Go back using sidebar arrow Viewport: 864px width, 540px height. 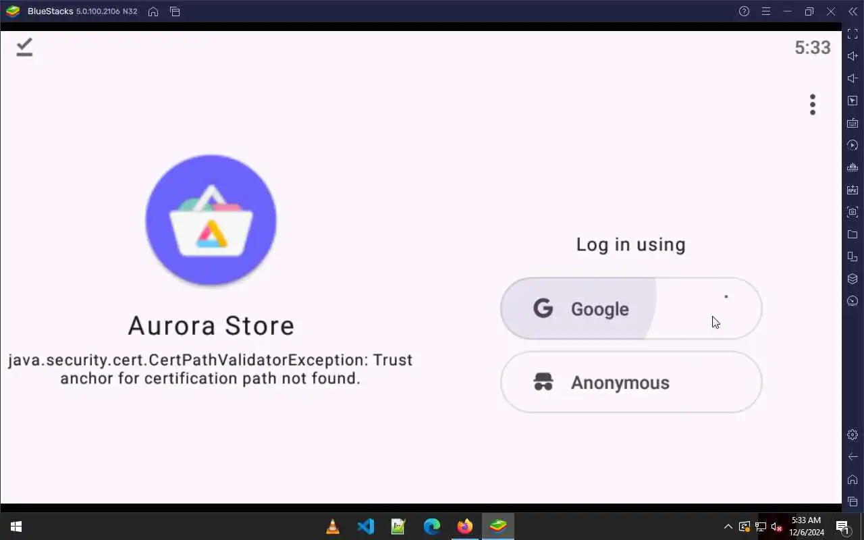[x=853, y=457]
